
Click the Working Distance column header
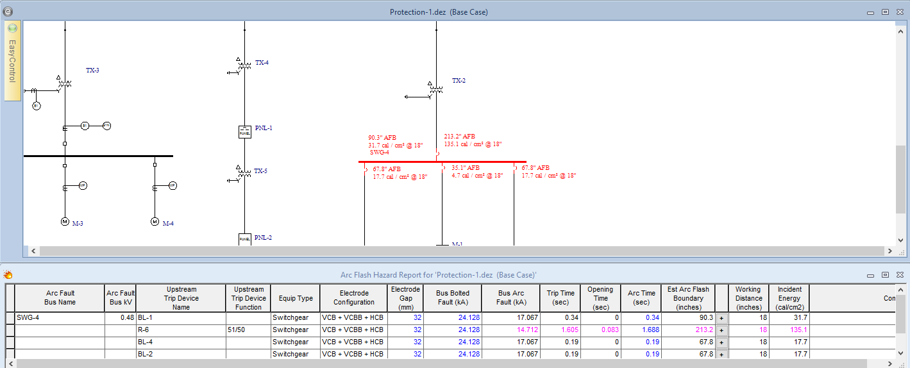tap(748, 298)
